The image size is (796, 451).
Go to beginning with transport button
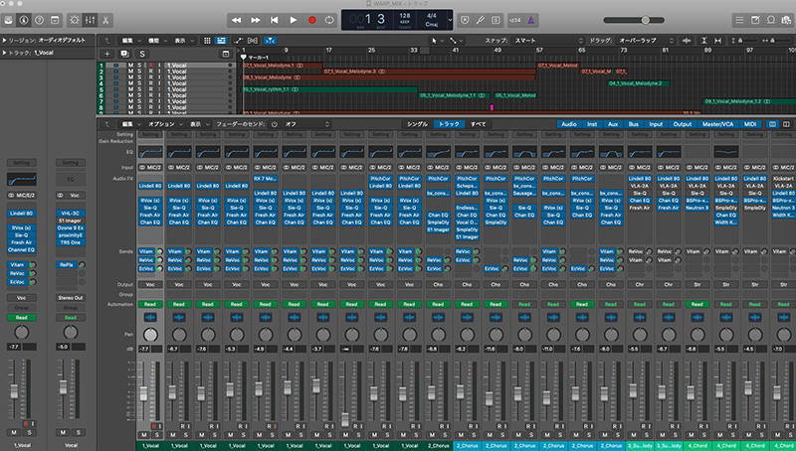click(x=275, y=20)
